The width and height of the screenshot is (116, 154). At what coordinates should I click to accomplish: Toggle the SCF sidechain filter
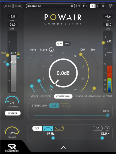(37, 128)
